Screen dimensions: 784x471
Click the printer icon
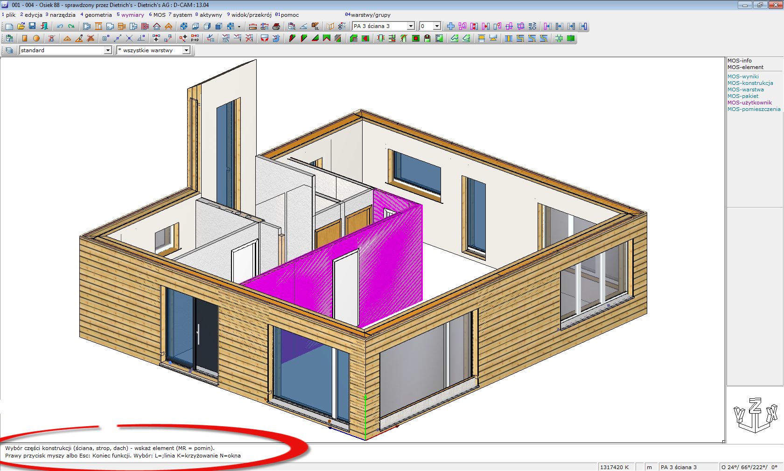point(276,27)
